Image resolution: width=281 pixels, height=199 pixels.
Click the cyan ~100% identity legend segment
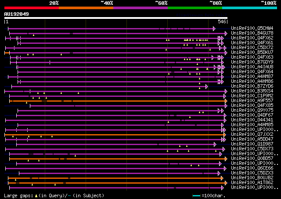[x=250, y=8]
